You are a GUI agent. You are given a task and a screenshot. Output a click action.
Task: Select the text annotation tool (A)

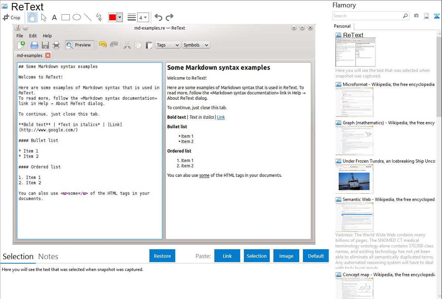tap(54, 17)
